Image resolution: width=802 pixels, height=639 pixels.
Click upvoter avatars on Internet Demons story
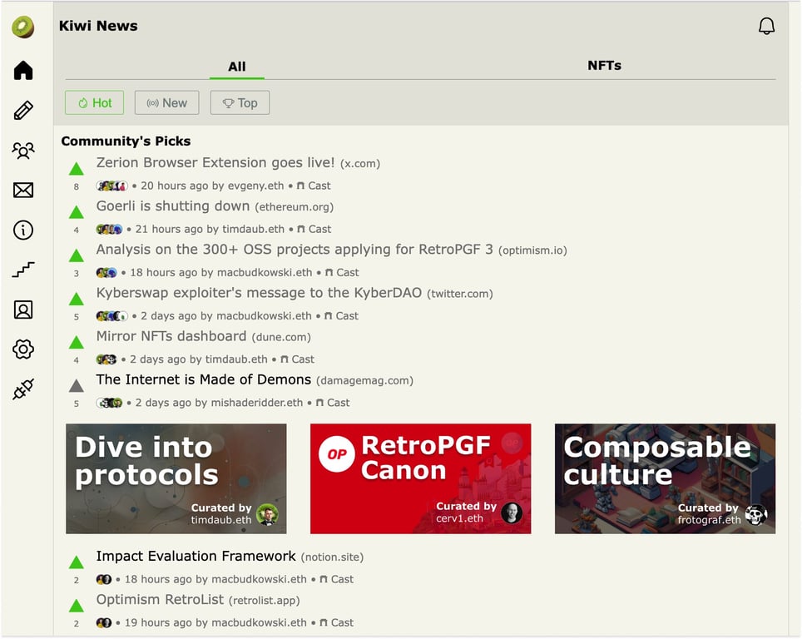coord(109,403)
